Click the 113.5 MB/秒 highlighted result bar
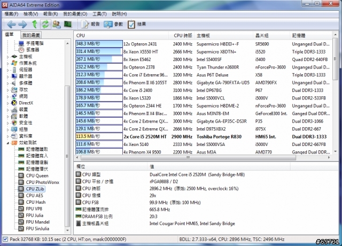The image size is (342, 246). point(99,137)
